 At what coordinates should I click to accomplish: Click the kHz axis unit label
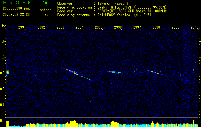[3, 26]
